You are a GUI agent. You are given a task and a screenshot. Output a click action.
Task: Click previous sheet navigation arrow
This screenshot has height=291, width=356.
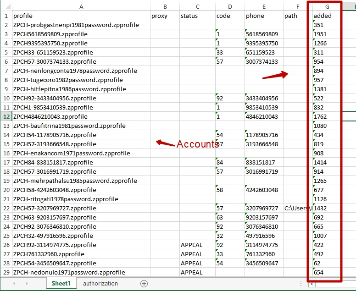click(14, 284)
